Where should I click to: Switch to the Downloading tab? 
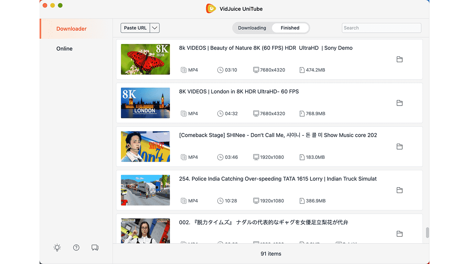252,28
